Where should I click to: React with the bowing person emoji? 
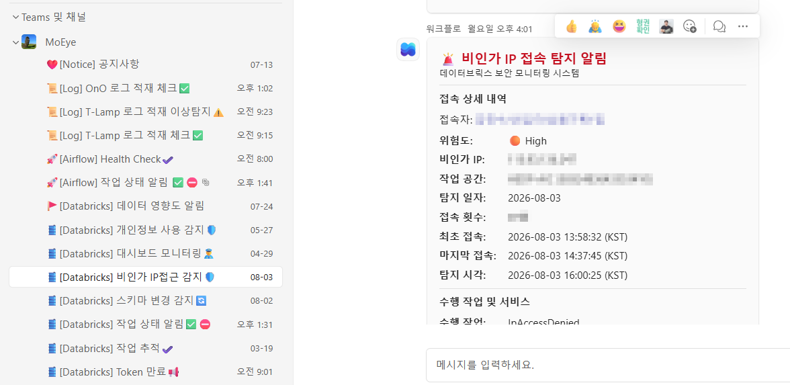coord(595,26)
